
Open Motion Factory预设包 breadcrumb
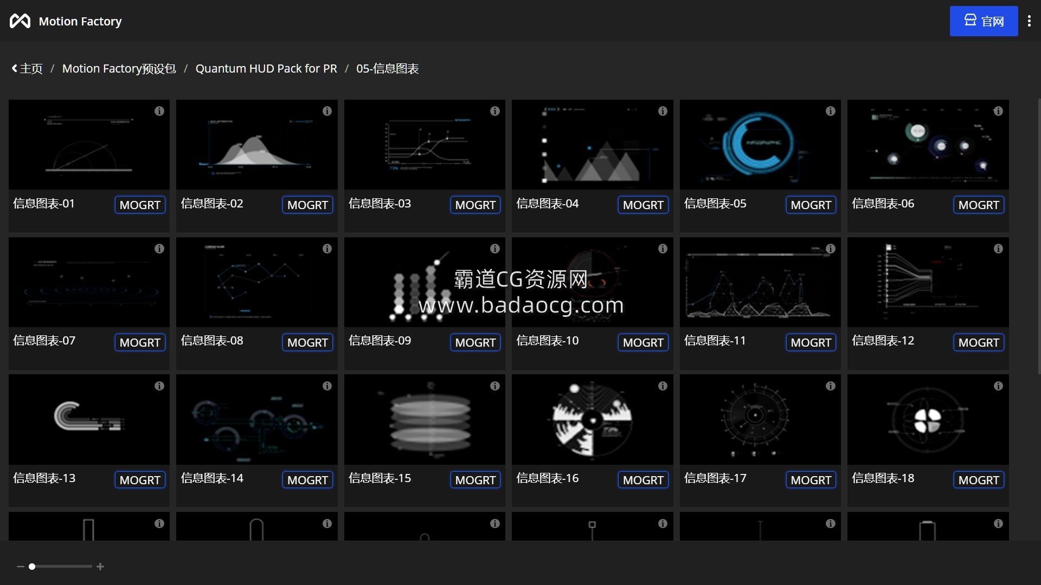(x=119, y=69)
